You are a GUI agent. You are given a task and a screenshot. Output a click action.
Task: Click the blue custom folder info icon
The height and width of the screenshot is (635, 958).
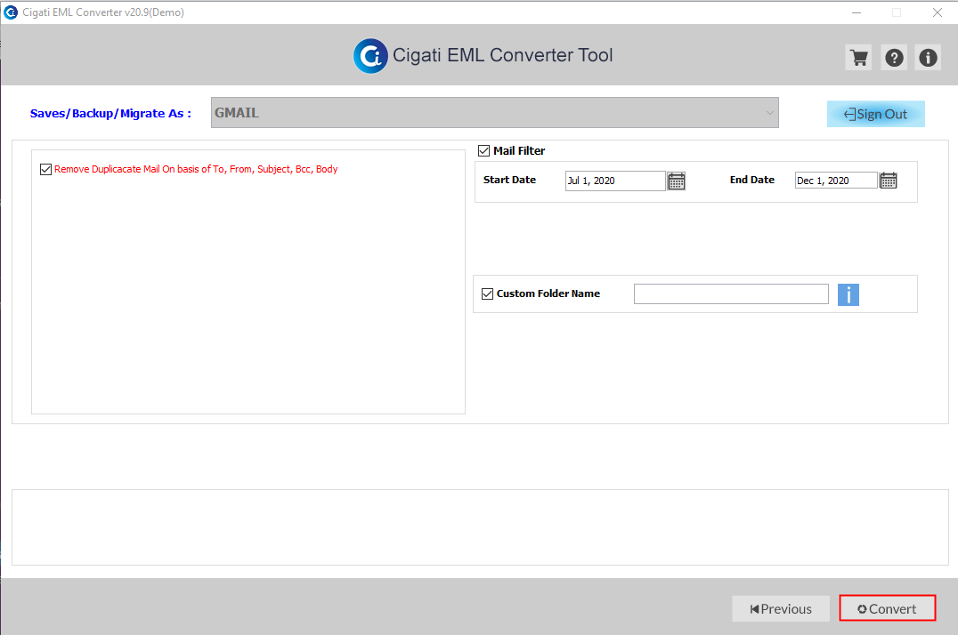coord(848,294)
